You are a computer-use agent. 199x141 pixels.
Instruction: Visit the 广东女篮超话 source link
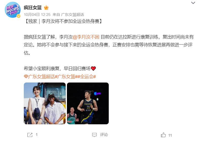pyautogui.click(x=73, y=15)
